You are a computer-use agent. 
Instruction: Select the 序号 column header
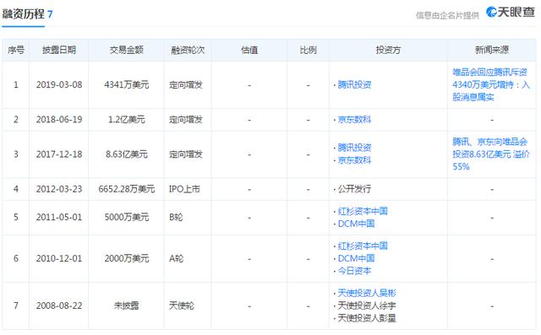click(x=16, y=50)
